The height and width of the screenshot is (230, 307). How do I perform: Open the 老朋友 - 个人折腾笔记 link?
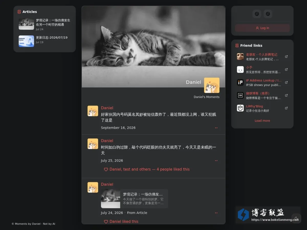point(261,54)
